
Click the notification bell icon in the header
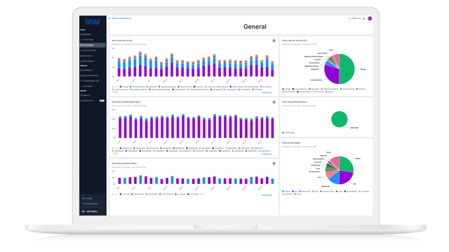coord(364,19)
